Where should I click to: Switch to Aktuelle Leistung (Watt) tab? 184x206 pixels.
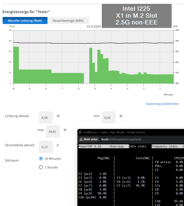point(25,21)
